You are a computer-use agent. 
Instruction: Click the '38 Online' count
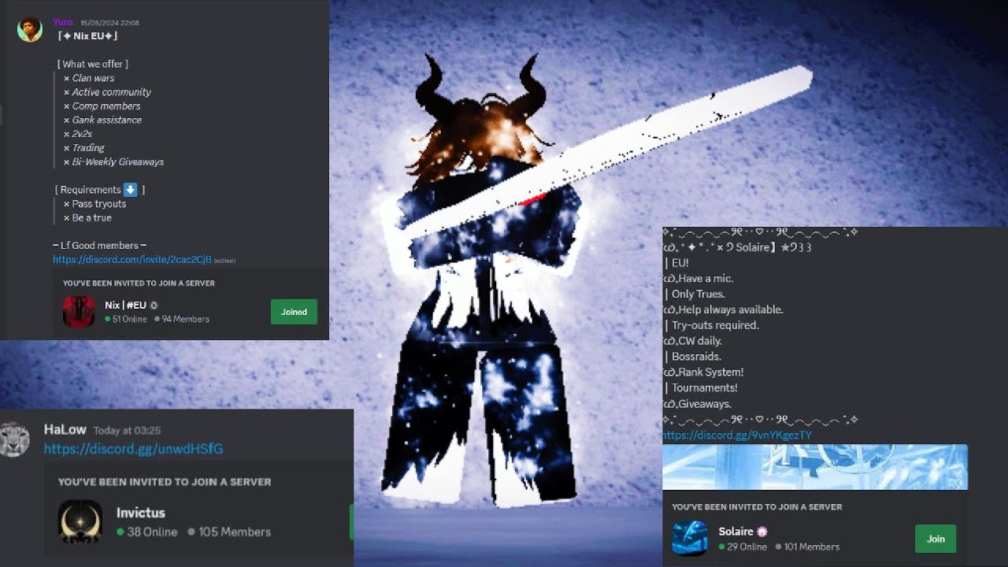(x=146, y=532)
